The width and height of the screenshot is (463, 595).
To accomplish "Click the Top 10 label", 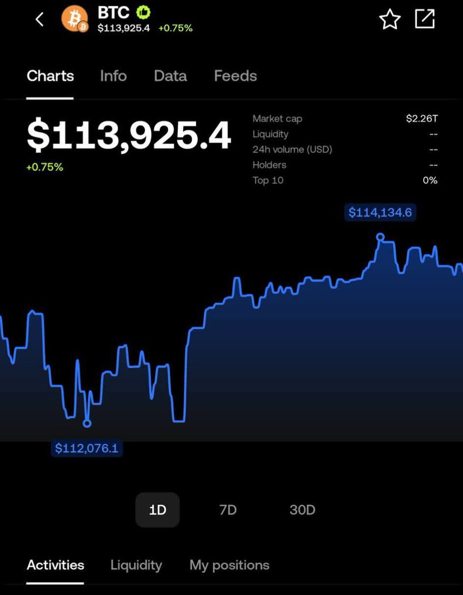I will 268,180.
